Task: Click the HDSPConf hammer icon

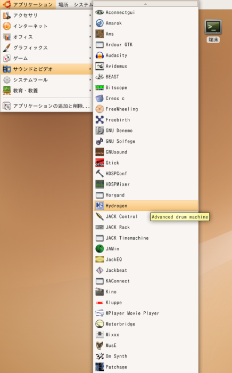Action: [100, 173]
